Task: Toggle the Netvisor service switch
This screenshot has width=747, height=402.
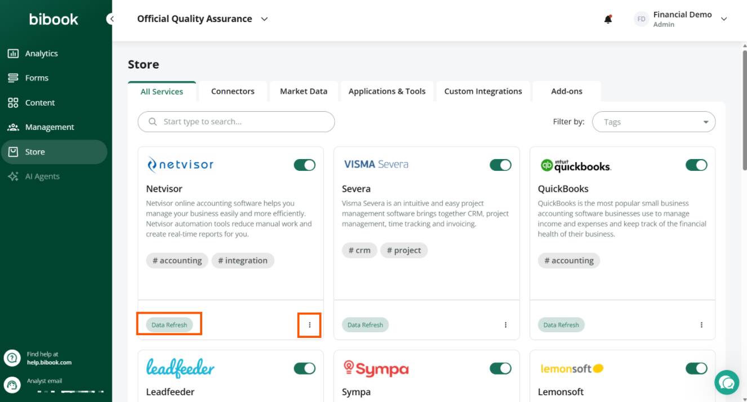Action: (305, 165)
